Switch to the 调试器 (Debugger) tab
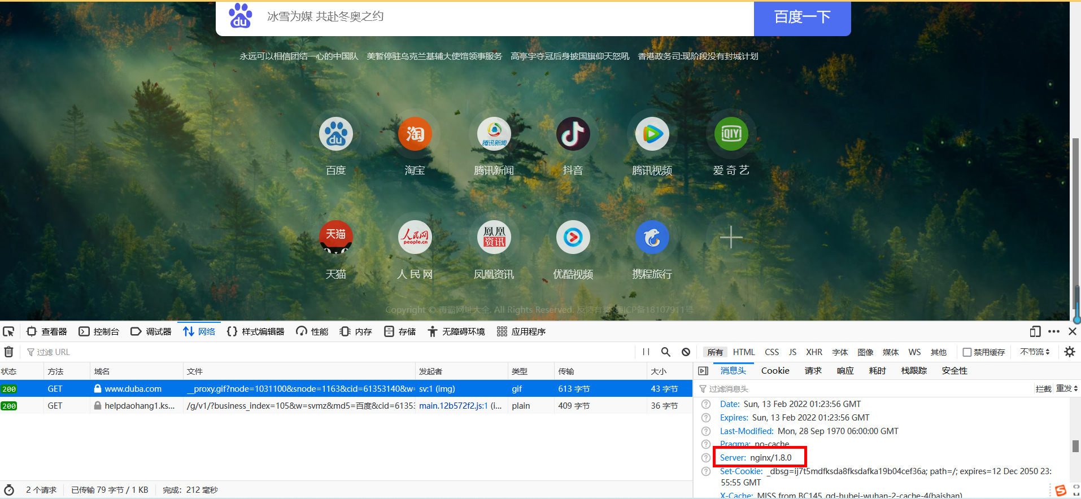The height and width of the screenshot is (499, 1081). click(151, 331)
